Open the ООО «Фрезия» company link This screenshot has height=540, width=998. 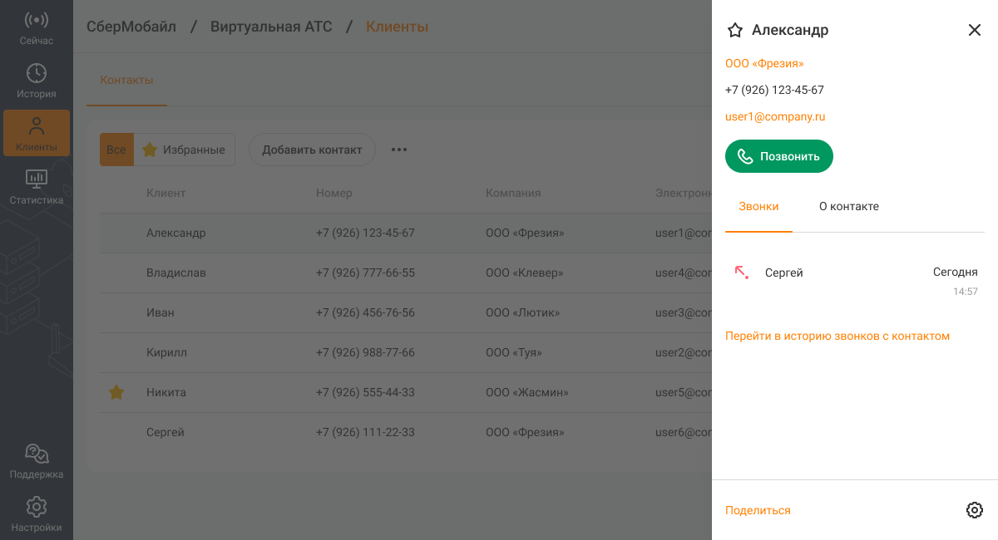point(764,63)
